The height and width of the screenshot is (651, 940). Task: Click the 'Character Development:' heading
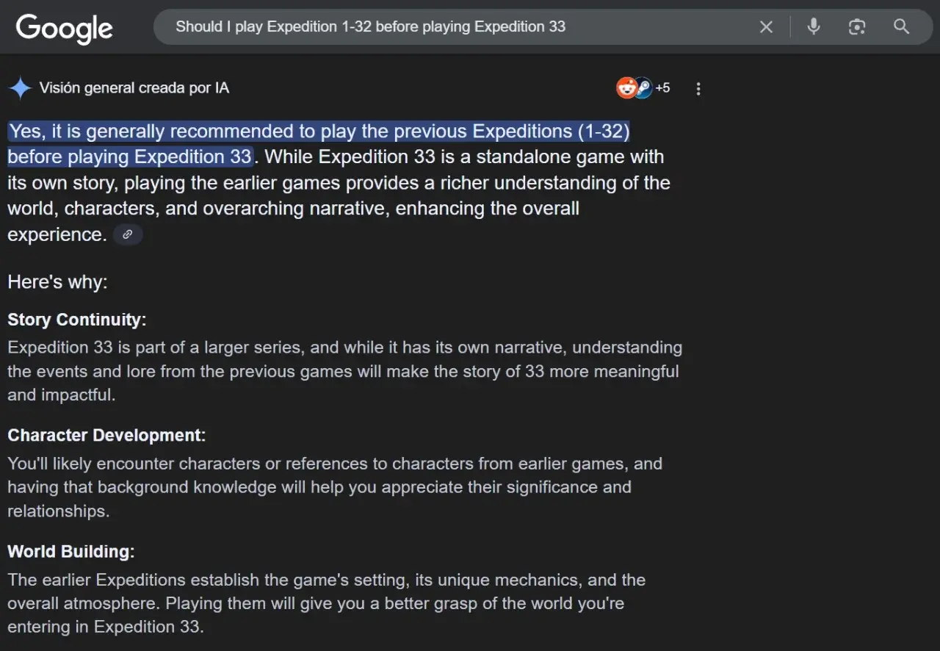(x=106, y=435)
